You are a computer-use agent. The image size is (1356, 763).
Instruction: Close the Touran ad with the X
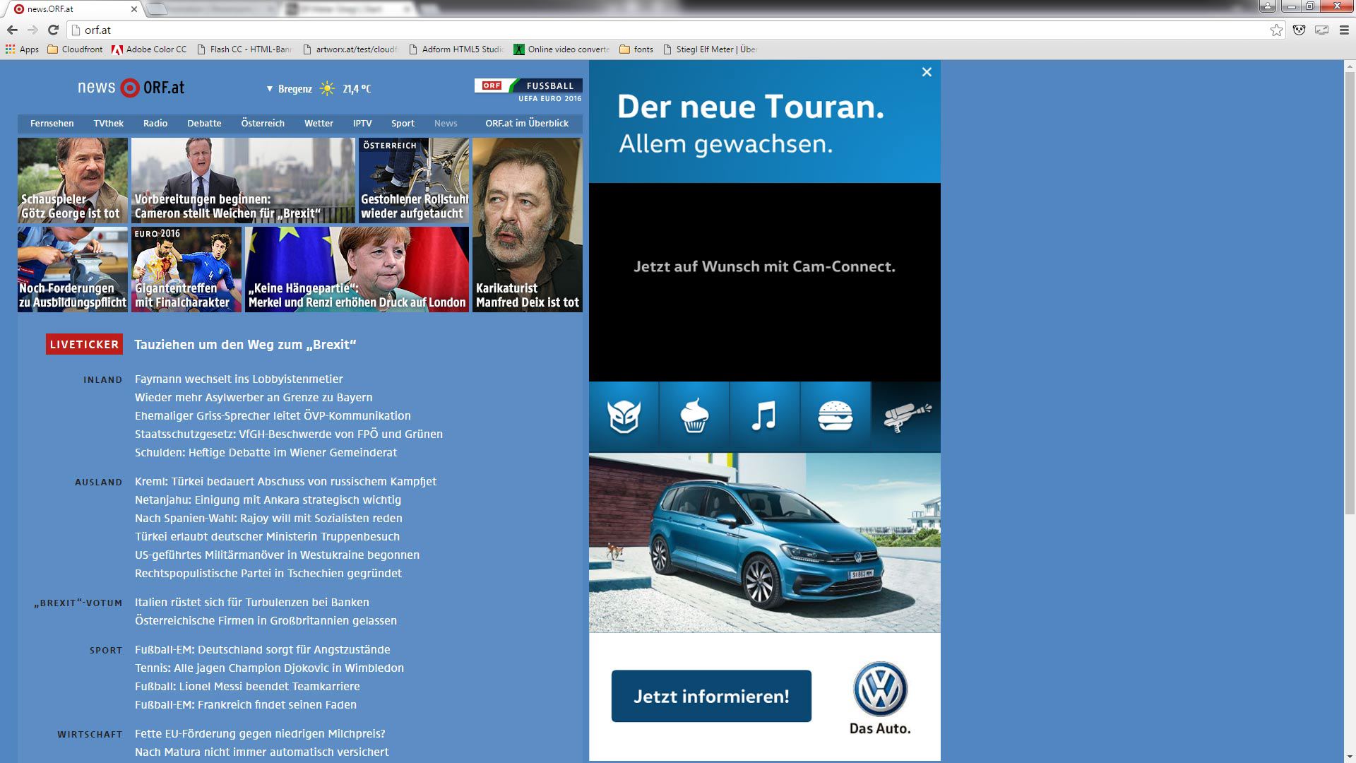[927, 72]
